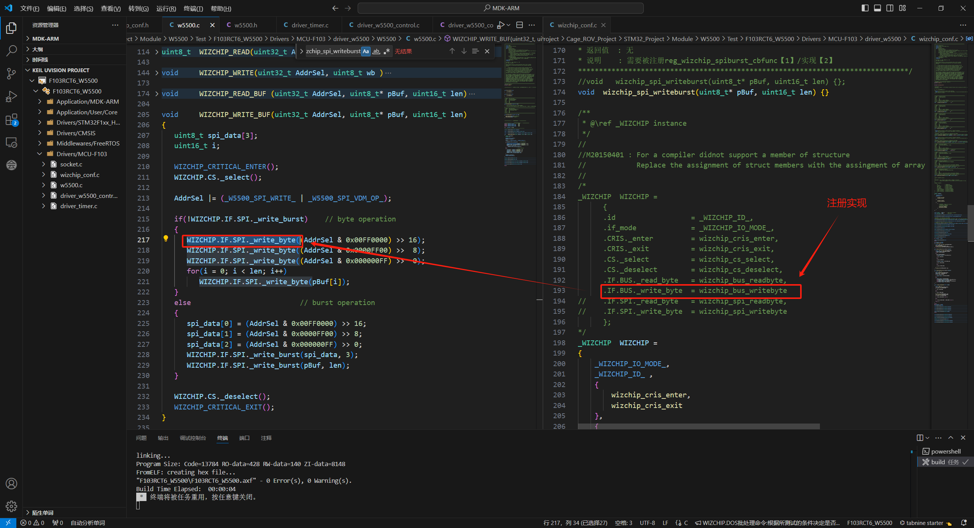The width and height of the screenshot is (974, 528).
Task: Close the terminal panel
Action: click(x=963, y=438)
